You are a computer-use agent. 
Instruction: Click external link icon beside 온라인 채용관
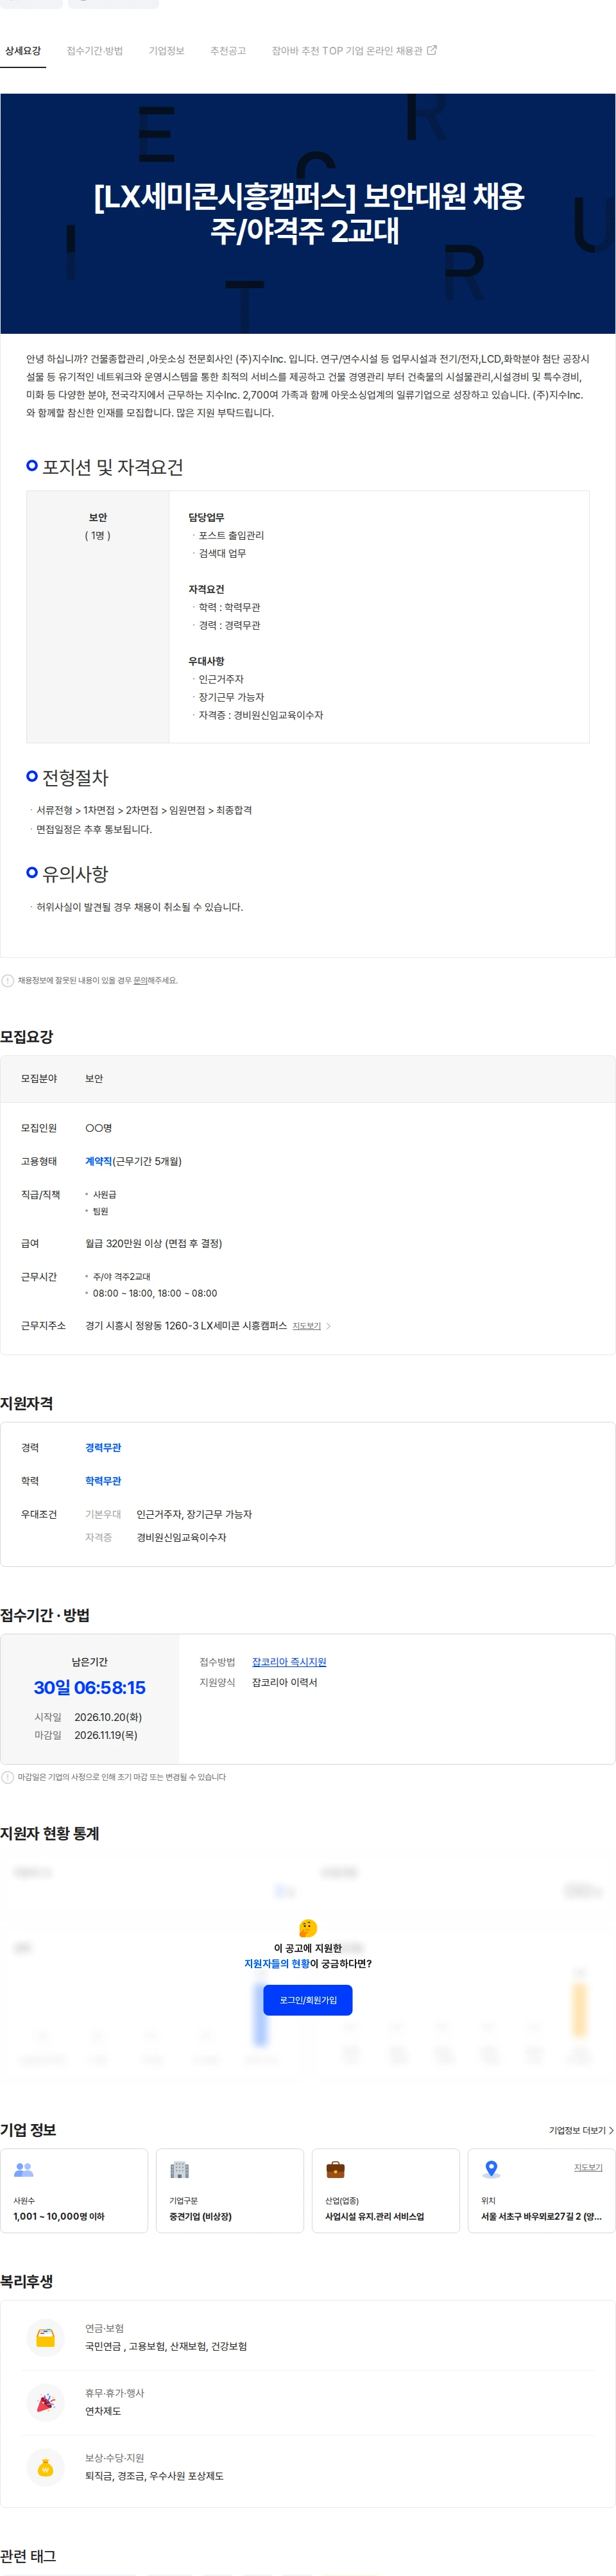click(432, 50)
